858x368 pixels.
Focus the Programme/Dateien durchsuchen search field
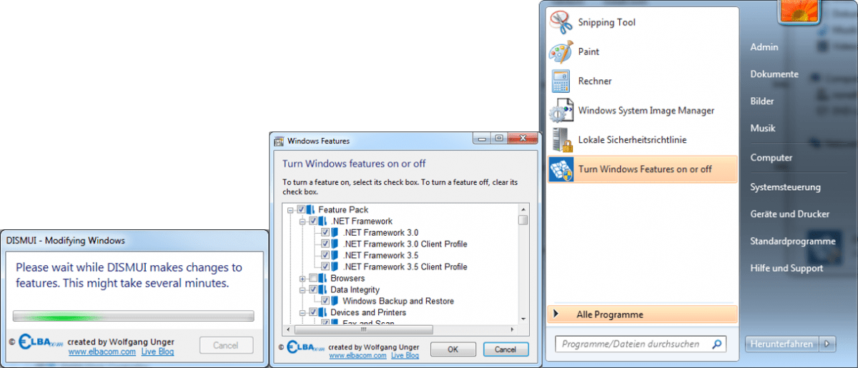pos(641,344)
